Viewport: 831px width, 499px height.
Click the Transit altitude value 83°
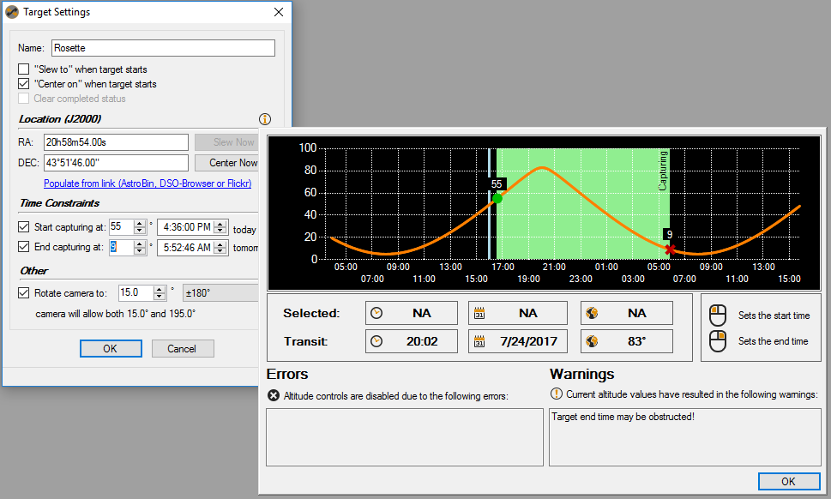636,341
